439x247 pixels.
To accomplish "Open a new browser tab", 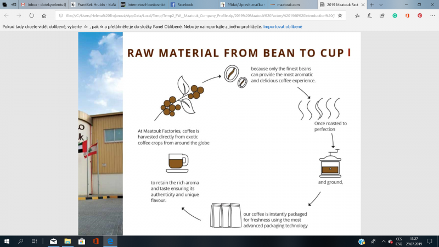I will point(372,5).
